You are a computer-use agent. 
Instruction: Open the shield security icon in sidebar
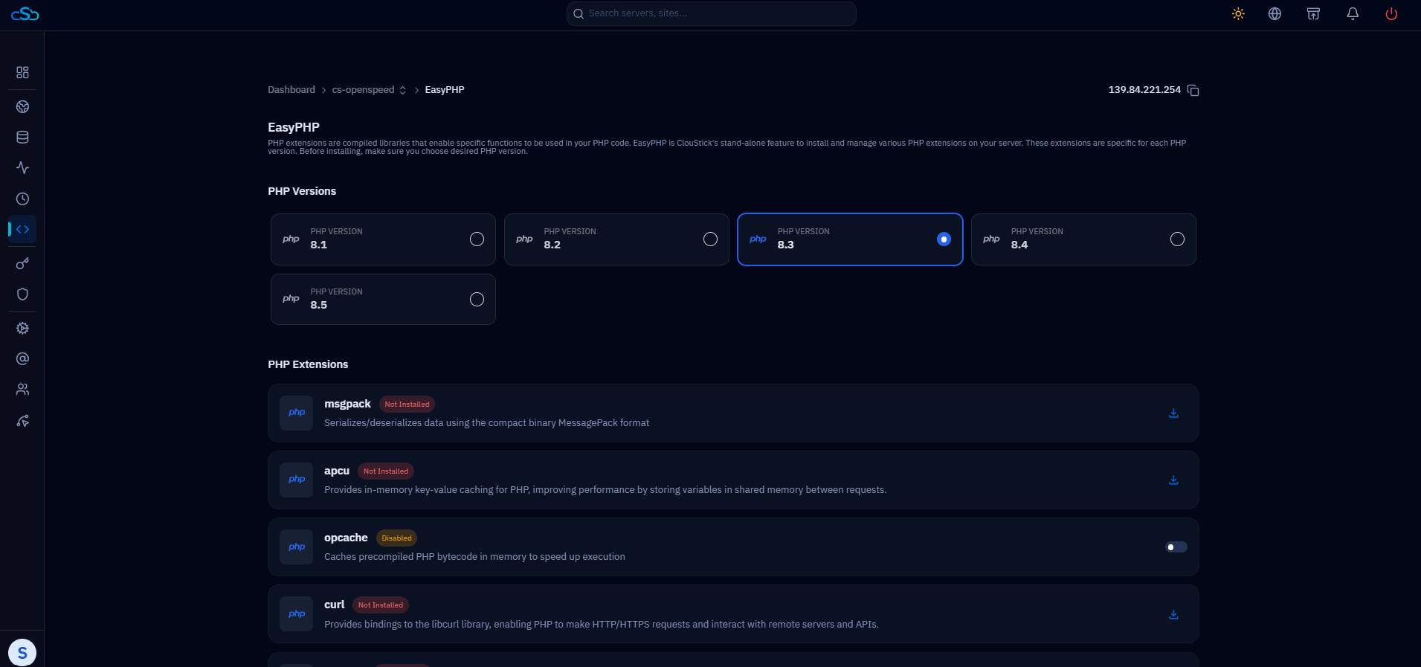[x=22, y=294]
